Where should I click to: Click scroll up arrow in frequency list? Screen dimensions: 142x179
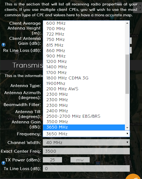point(127,23)
